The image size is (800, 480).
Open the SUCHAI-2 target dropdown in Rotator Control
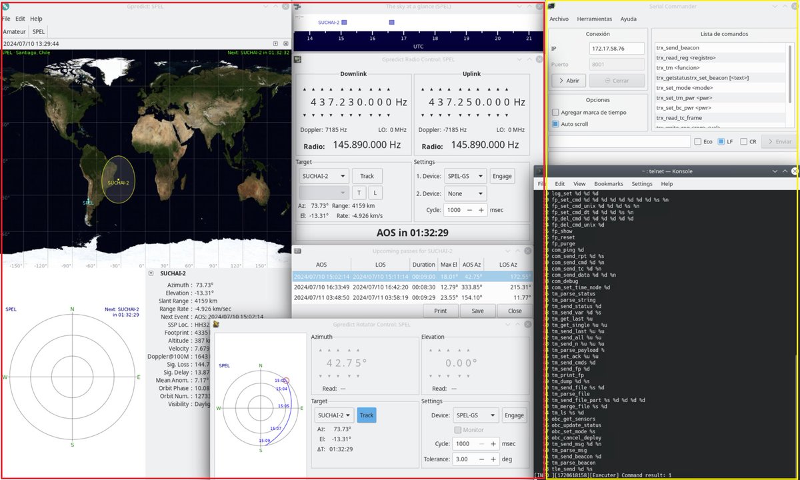click(334, 415)
